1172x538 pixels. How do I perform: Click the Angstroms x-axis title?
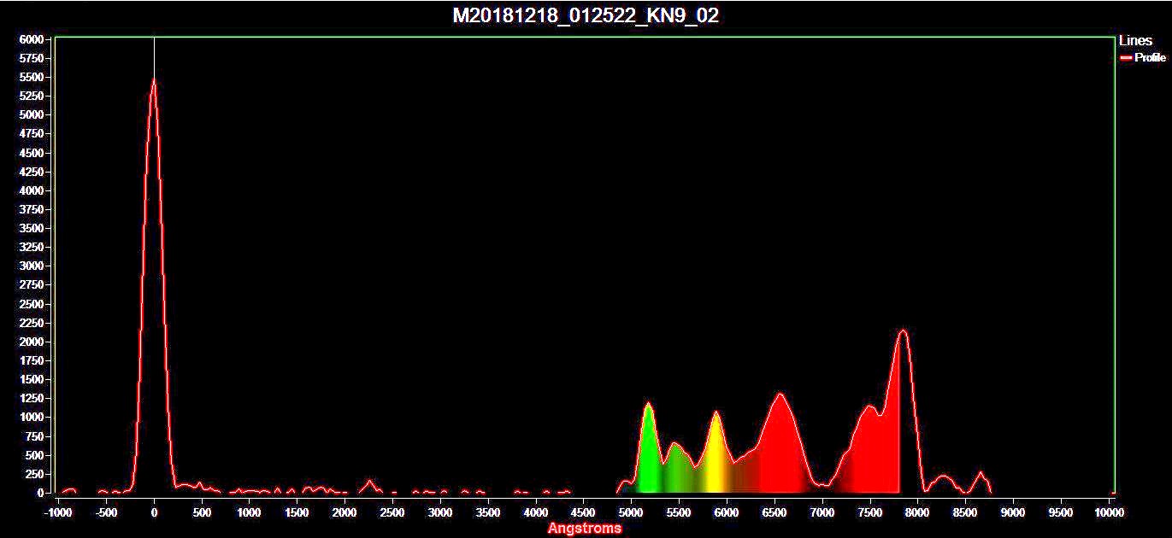585,528
